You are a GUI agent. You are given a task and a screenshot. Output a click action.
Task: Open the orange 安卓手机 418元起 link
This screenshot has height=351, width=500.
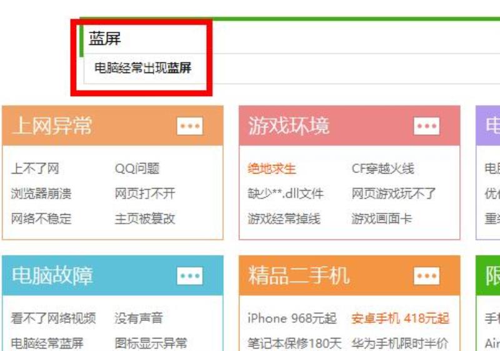pyautogui.click(x=401, y=318)
